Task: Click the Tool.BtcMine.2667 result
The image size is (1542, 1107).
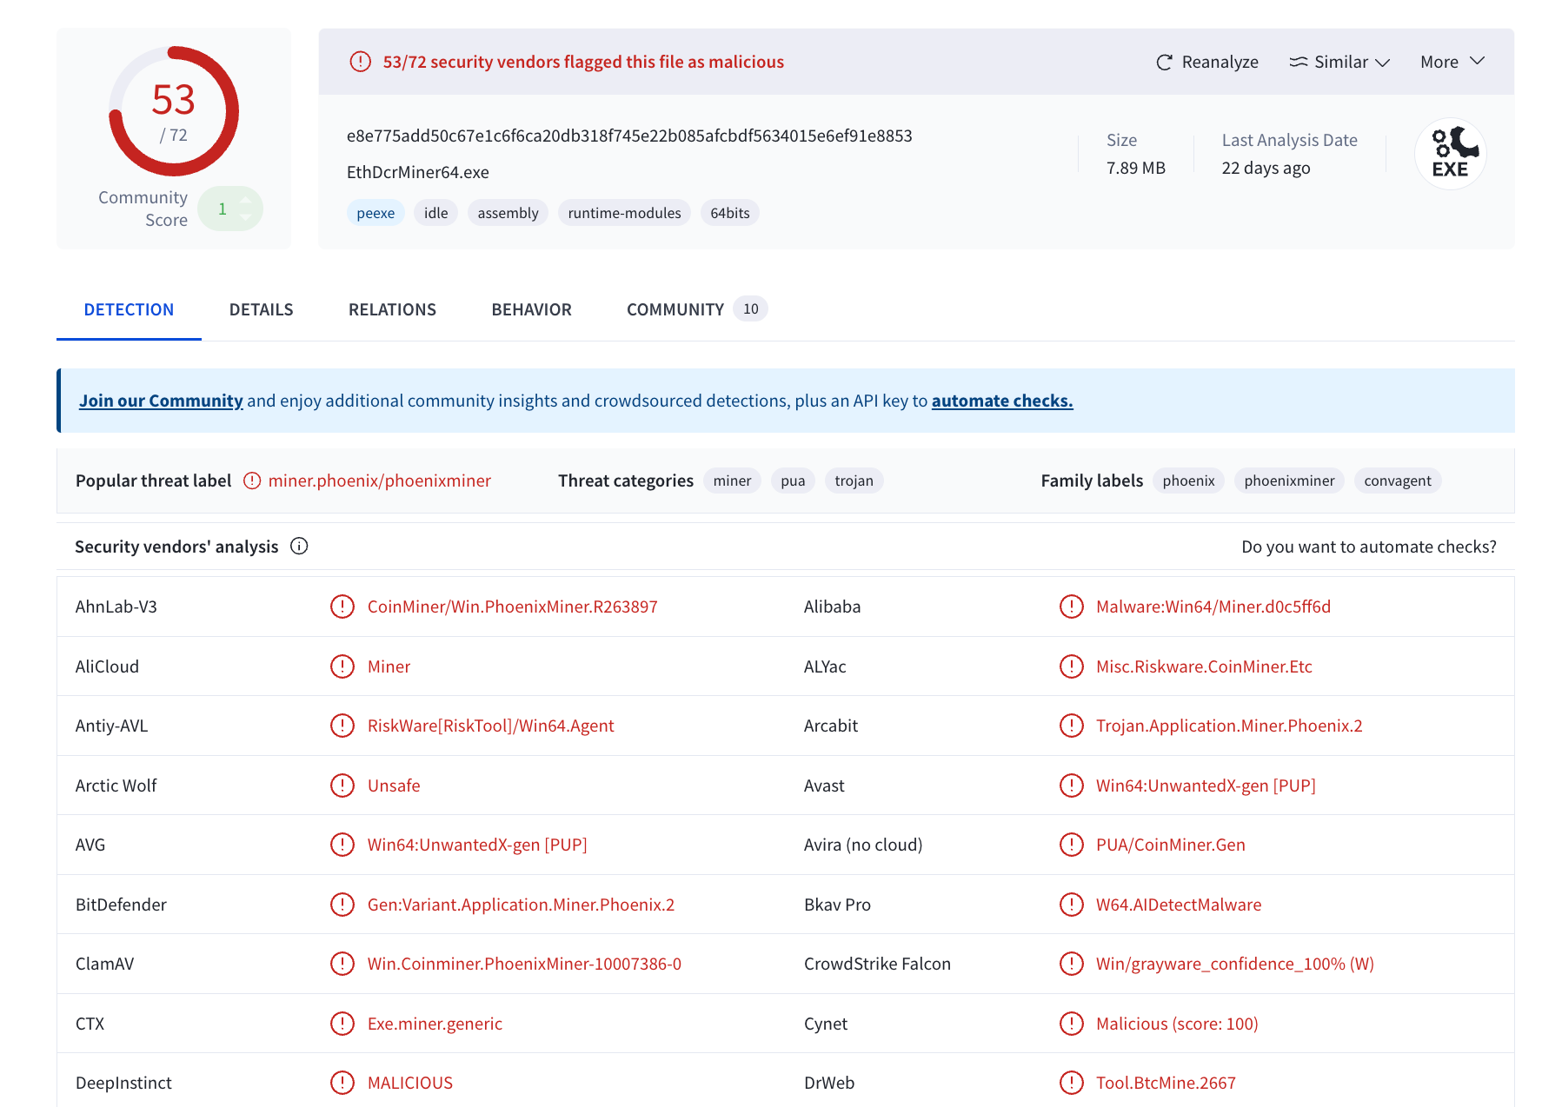Action: pyautogui.click(x=1166, y=1083)
